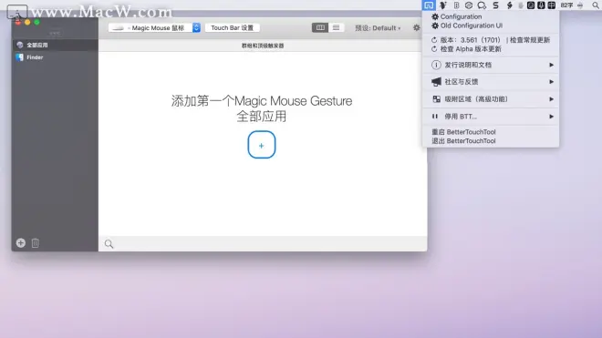Switch to list view layout icon
The image size is (602, 338).
point(336,27)
